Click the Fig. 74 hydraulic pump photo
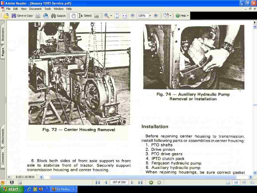The width and height of the screenshot is (257, 193). click(x=194, y=57)
